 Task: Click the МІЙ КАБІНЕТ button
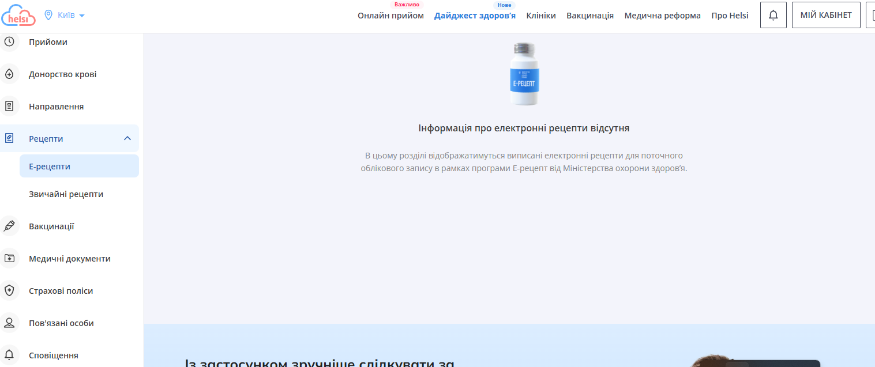coord(826,15)
